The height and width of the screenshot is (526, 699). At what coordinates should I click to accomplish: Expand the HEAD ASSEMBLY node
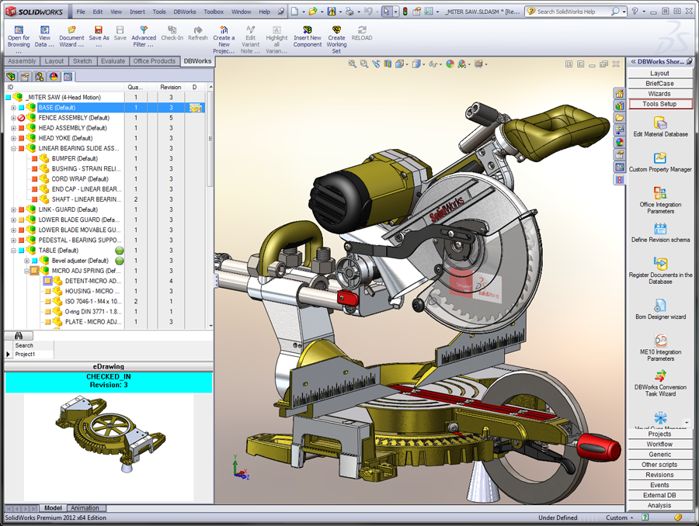tap(13, 128)
